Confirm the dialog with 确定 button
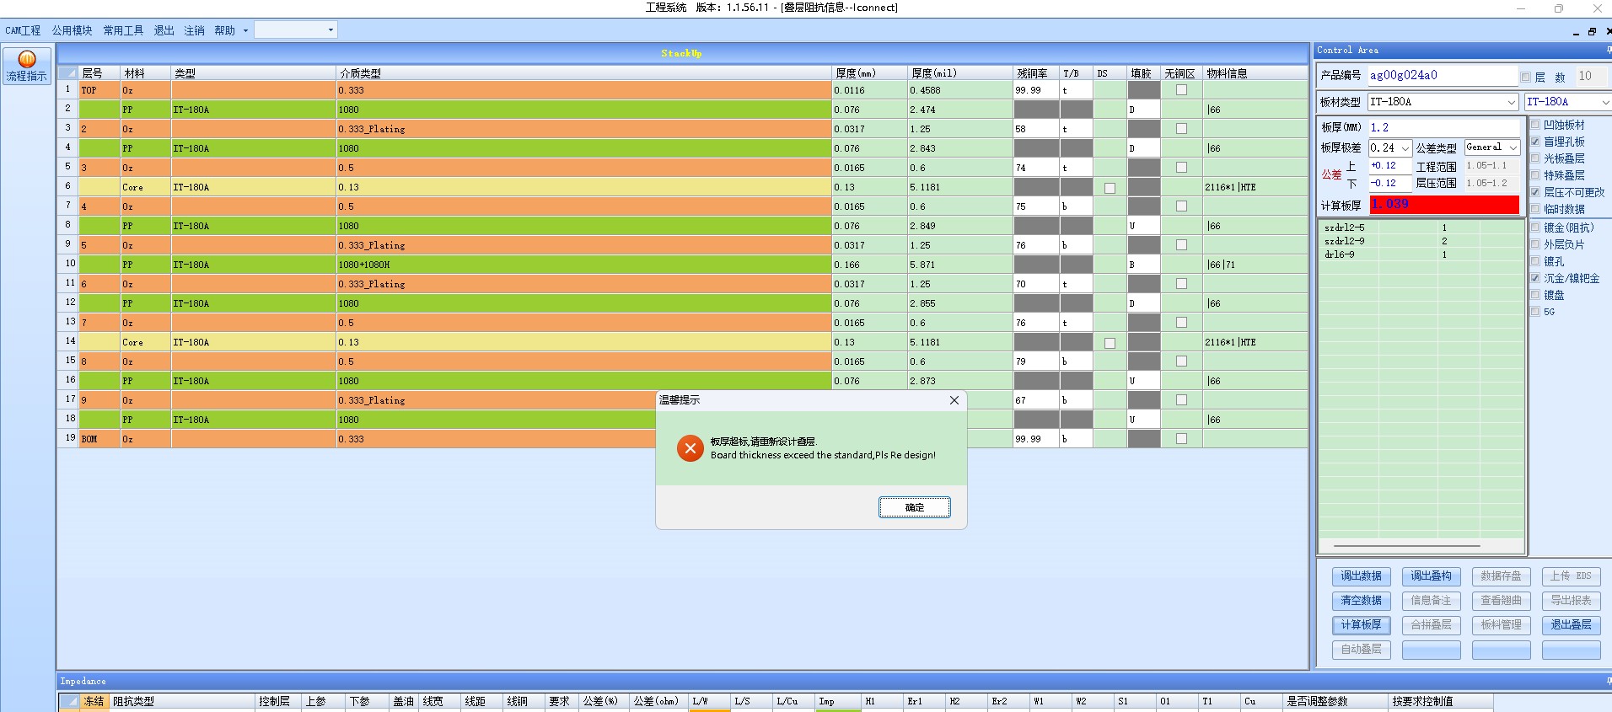The width and height of the screenshot is (1612, 712). (915, 507)
